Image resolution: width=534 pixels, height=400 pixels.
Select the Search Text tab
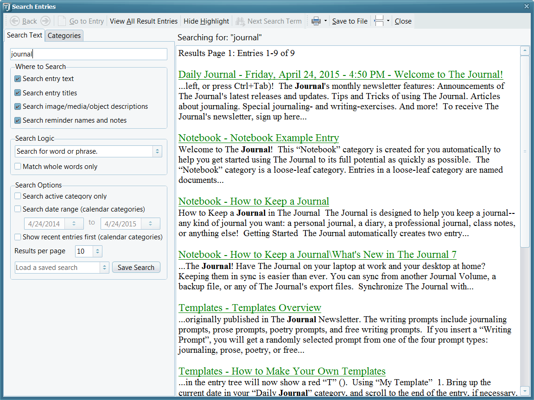(x=25, y=35)
